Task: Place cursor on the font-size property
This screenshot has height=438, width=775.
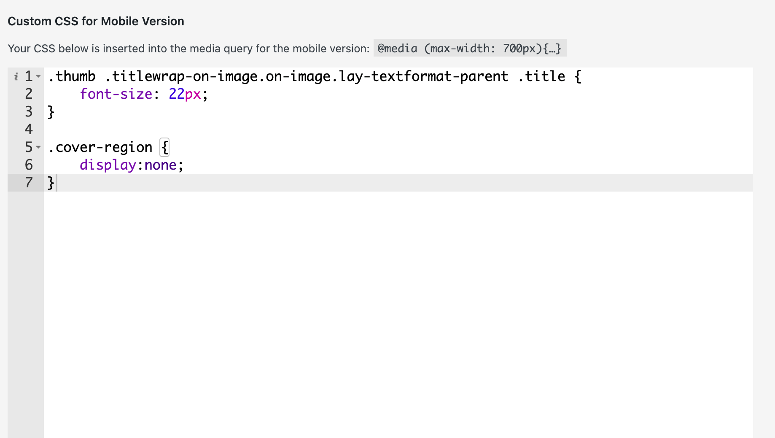Action: click(x=116, y=94)
